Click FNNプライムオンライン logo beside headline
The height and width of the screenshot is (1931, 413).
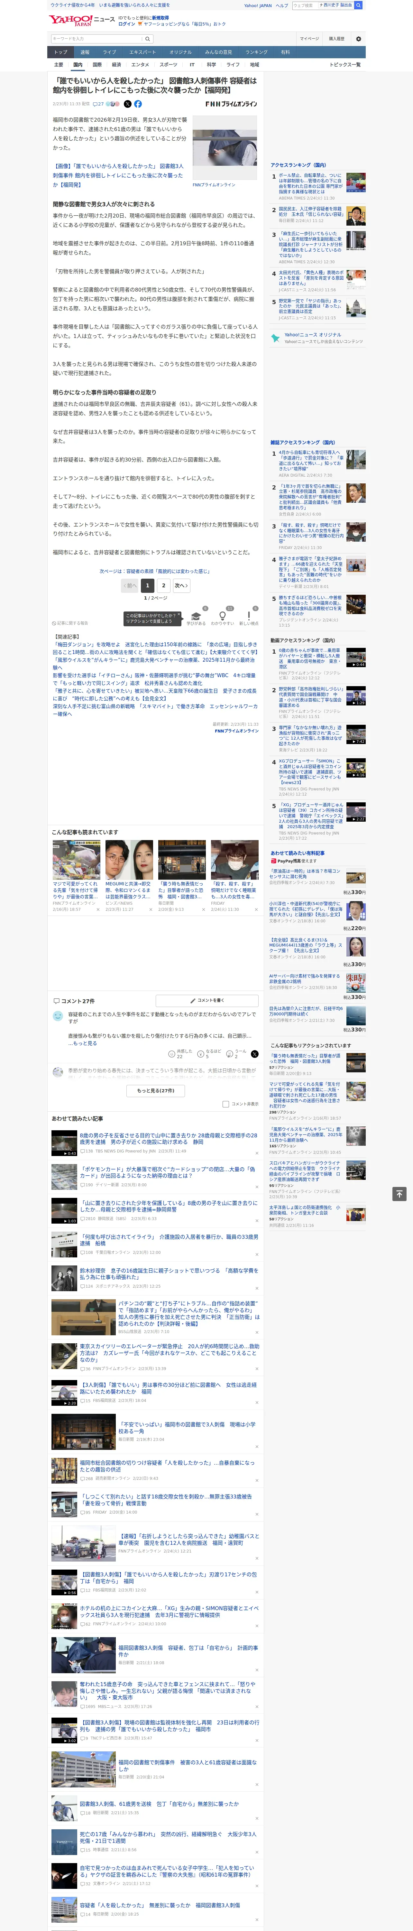[x=231, y=104]
